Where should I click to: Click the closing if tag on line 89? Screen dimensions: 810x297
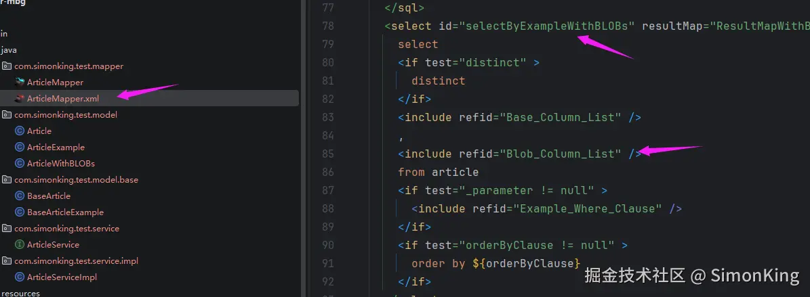(414, 227)
